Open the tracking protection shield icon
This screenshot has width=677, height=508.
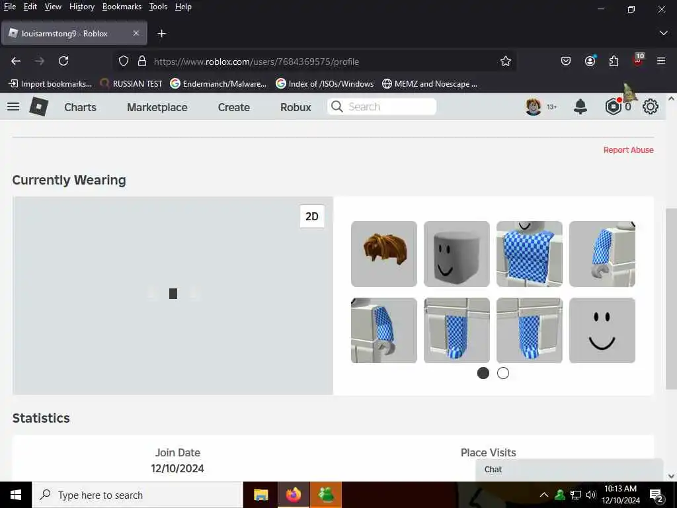click(x=124, y=62)
